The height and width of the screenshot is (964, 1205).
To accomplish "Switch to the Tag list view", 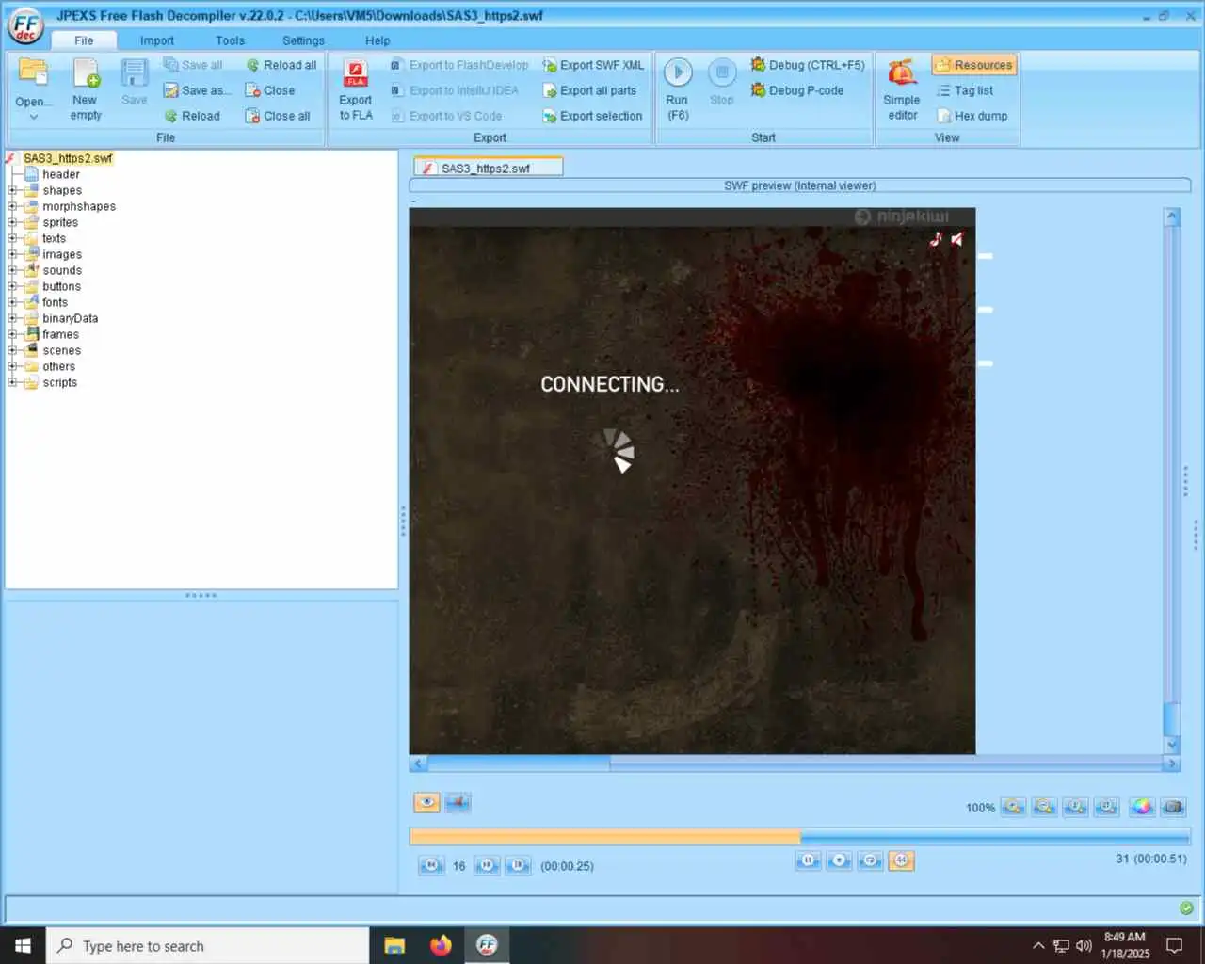I will [965, 90].
